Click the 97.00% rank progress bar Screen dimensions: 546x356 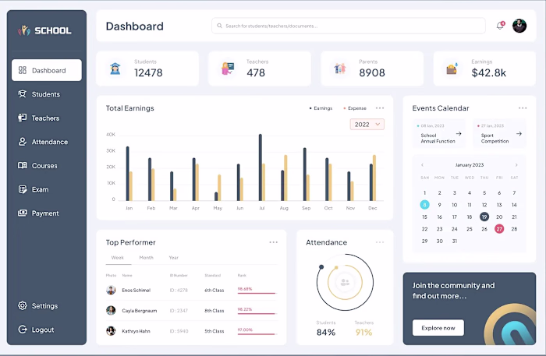pyautogui.click(x=257, y=334)
